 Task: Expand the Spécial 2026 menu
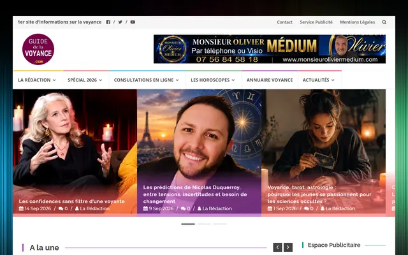pyautogui.click(x=85, y=80)
